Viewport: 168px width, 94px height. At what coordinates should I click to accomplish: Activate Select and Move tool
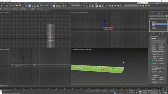point(29,6)
